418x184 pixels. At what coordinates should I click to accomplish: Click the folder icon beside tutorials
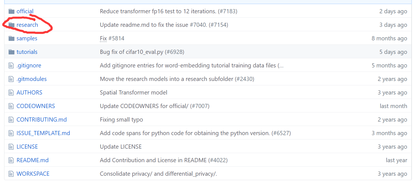tap(11, 52)
